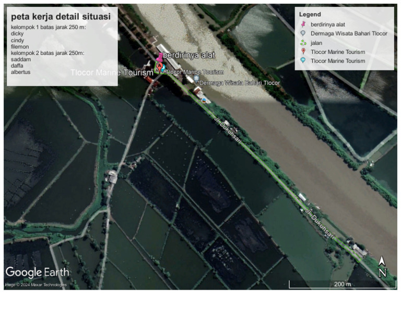Click the 'Dermaga Wisata Bahari Tlocor' map label

coord(240,83)
